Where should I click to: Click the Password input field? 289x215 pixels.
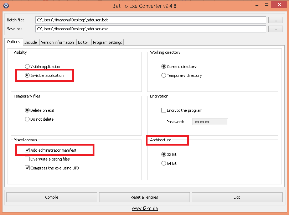pos(210,122)
